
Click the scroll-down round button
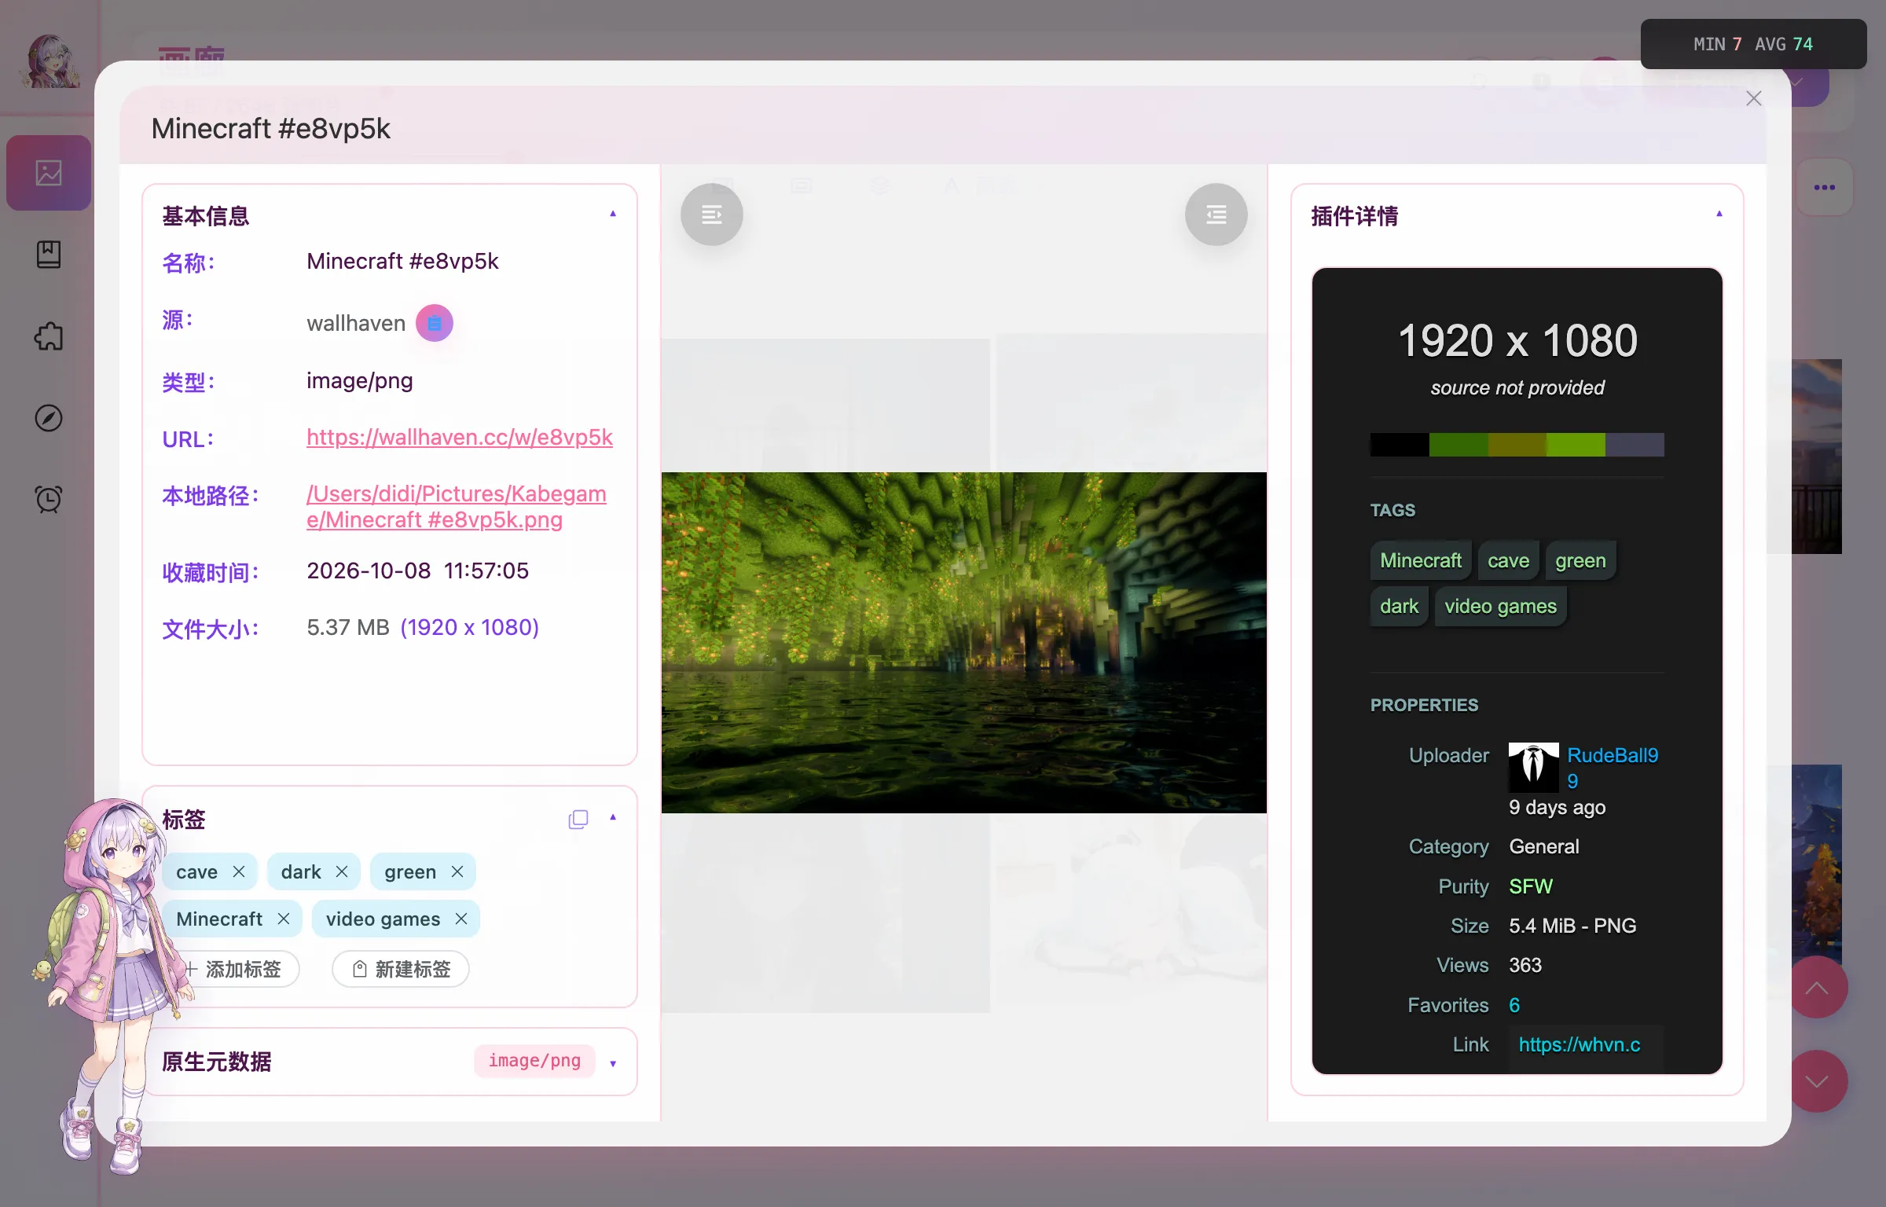pyautogui.click(x=1817, y=1081)
